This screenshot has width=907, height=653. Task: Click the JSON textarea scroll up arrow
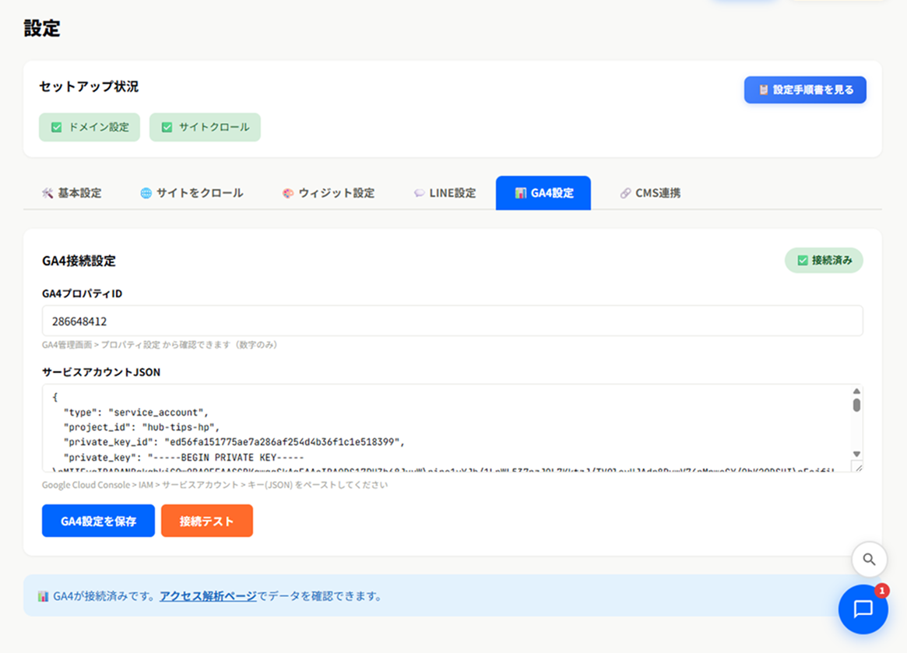856,391
